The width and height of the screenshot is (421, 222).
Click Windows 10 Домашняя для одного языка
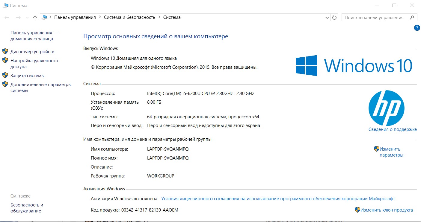pyautogui.click(x=134, y=58)
